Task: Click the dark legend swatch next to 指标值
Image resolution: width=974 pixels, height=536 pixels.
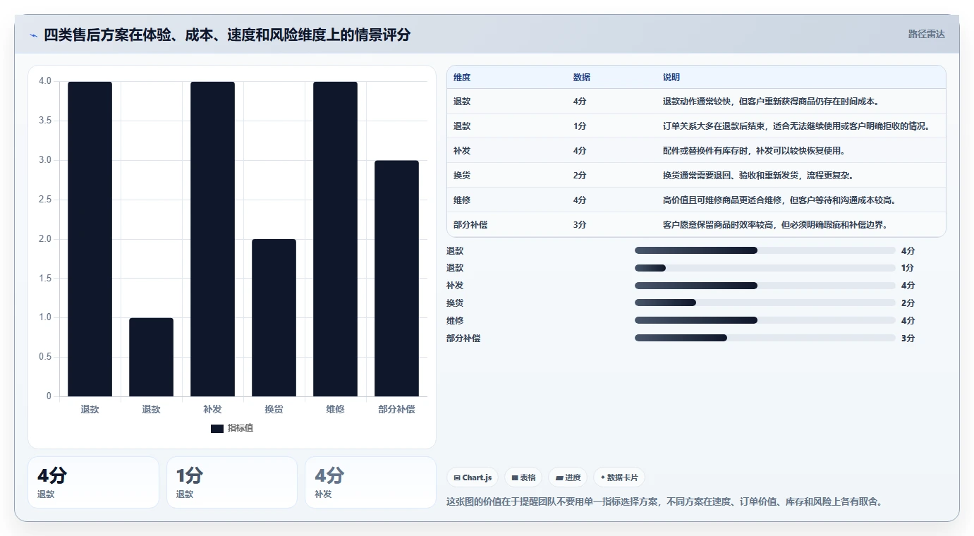Action: pyautogui.click(x=217, y=428)
